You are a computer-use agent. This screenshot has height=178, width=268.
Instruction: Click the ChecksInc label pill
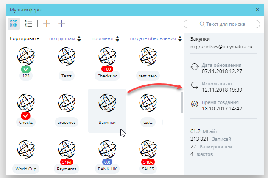pos(107,76)
